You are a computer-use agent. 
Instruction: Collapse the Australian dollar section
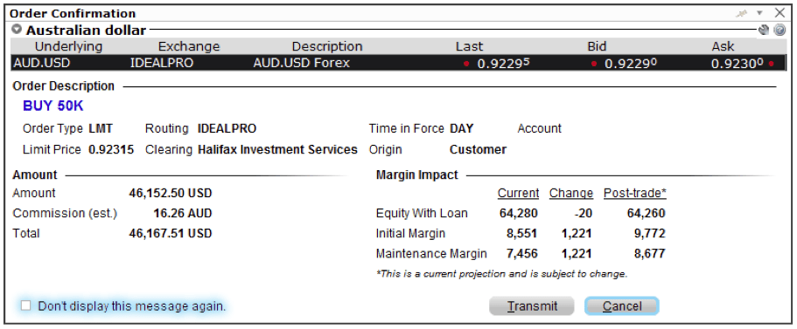pos(17,30)
